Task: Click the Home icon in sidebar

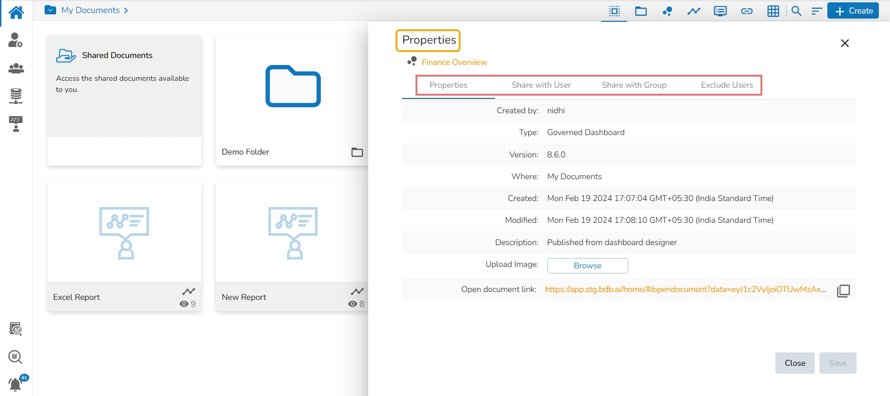Action: [x=16, y=12]
